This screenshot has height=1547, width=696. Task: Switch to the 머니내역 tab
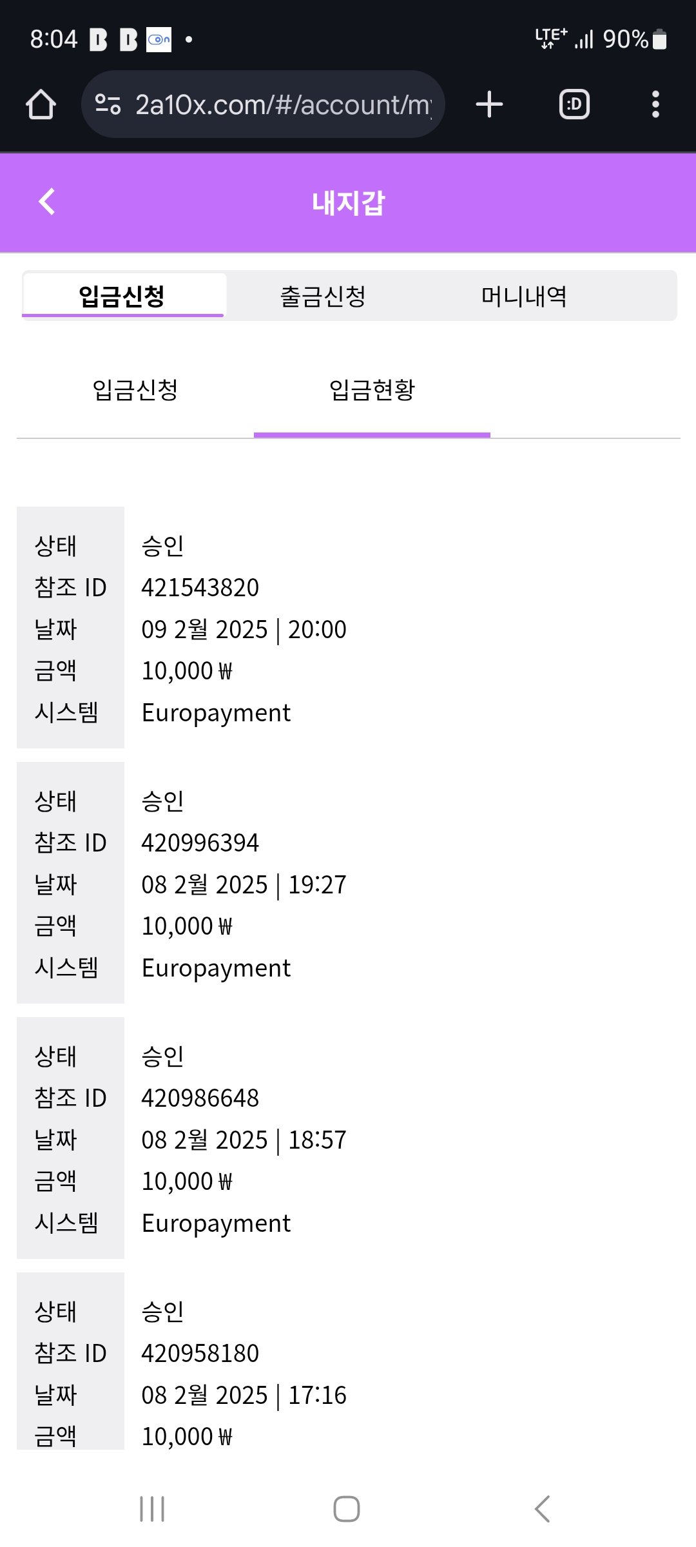click(x=524, y=297)
